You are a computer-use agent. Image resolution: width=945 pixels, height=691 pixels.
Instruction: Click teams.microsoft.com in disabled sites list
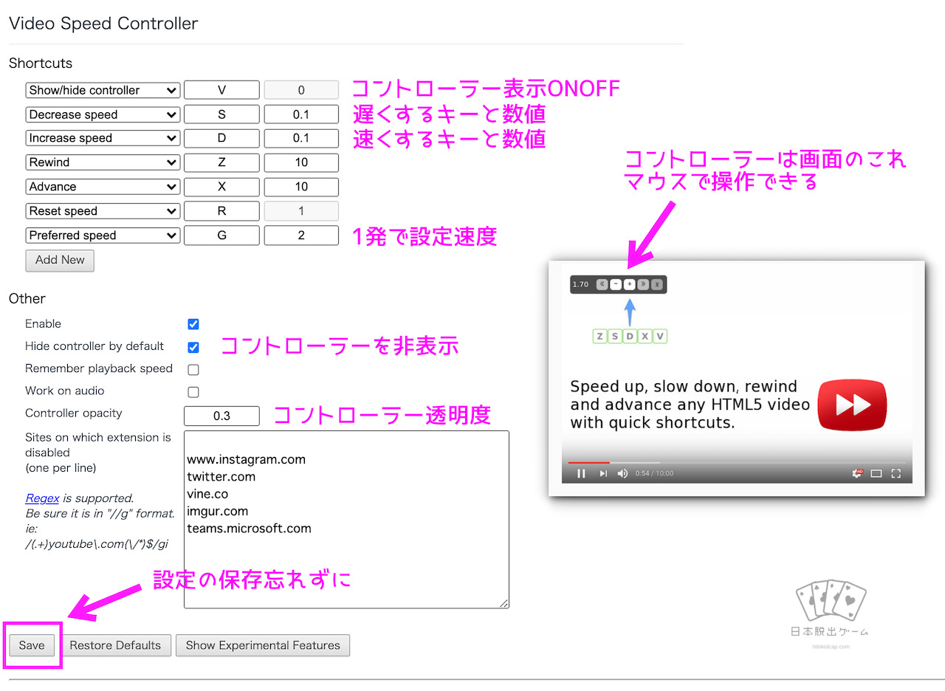[249, 529]
